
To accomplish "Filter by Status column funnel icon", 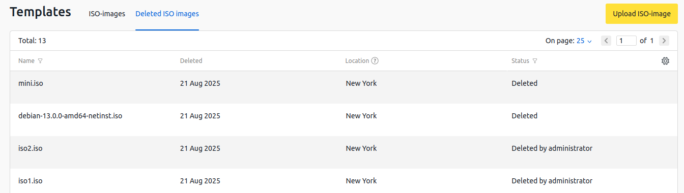I will point(535,61).
